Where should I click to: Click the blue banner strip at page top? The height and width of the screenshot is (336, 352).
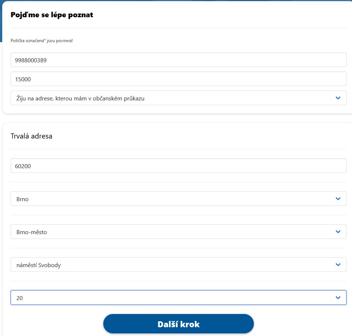pyautogui.click(x=176, y=0)
